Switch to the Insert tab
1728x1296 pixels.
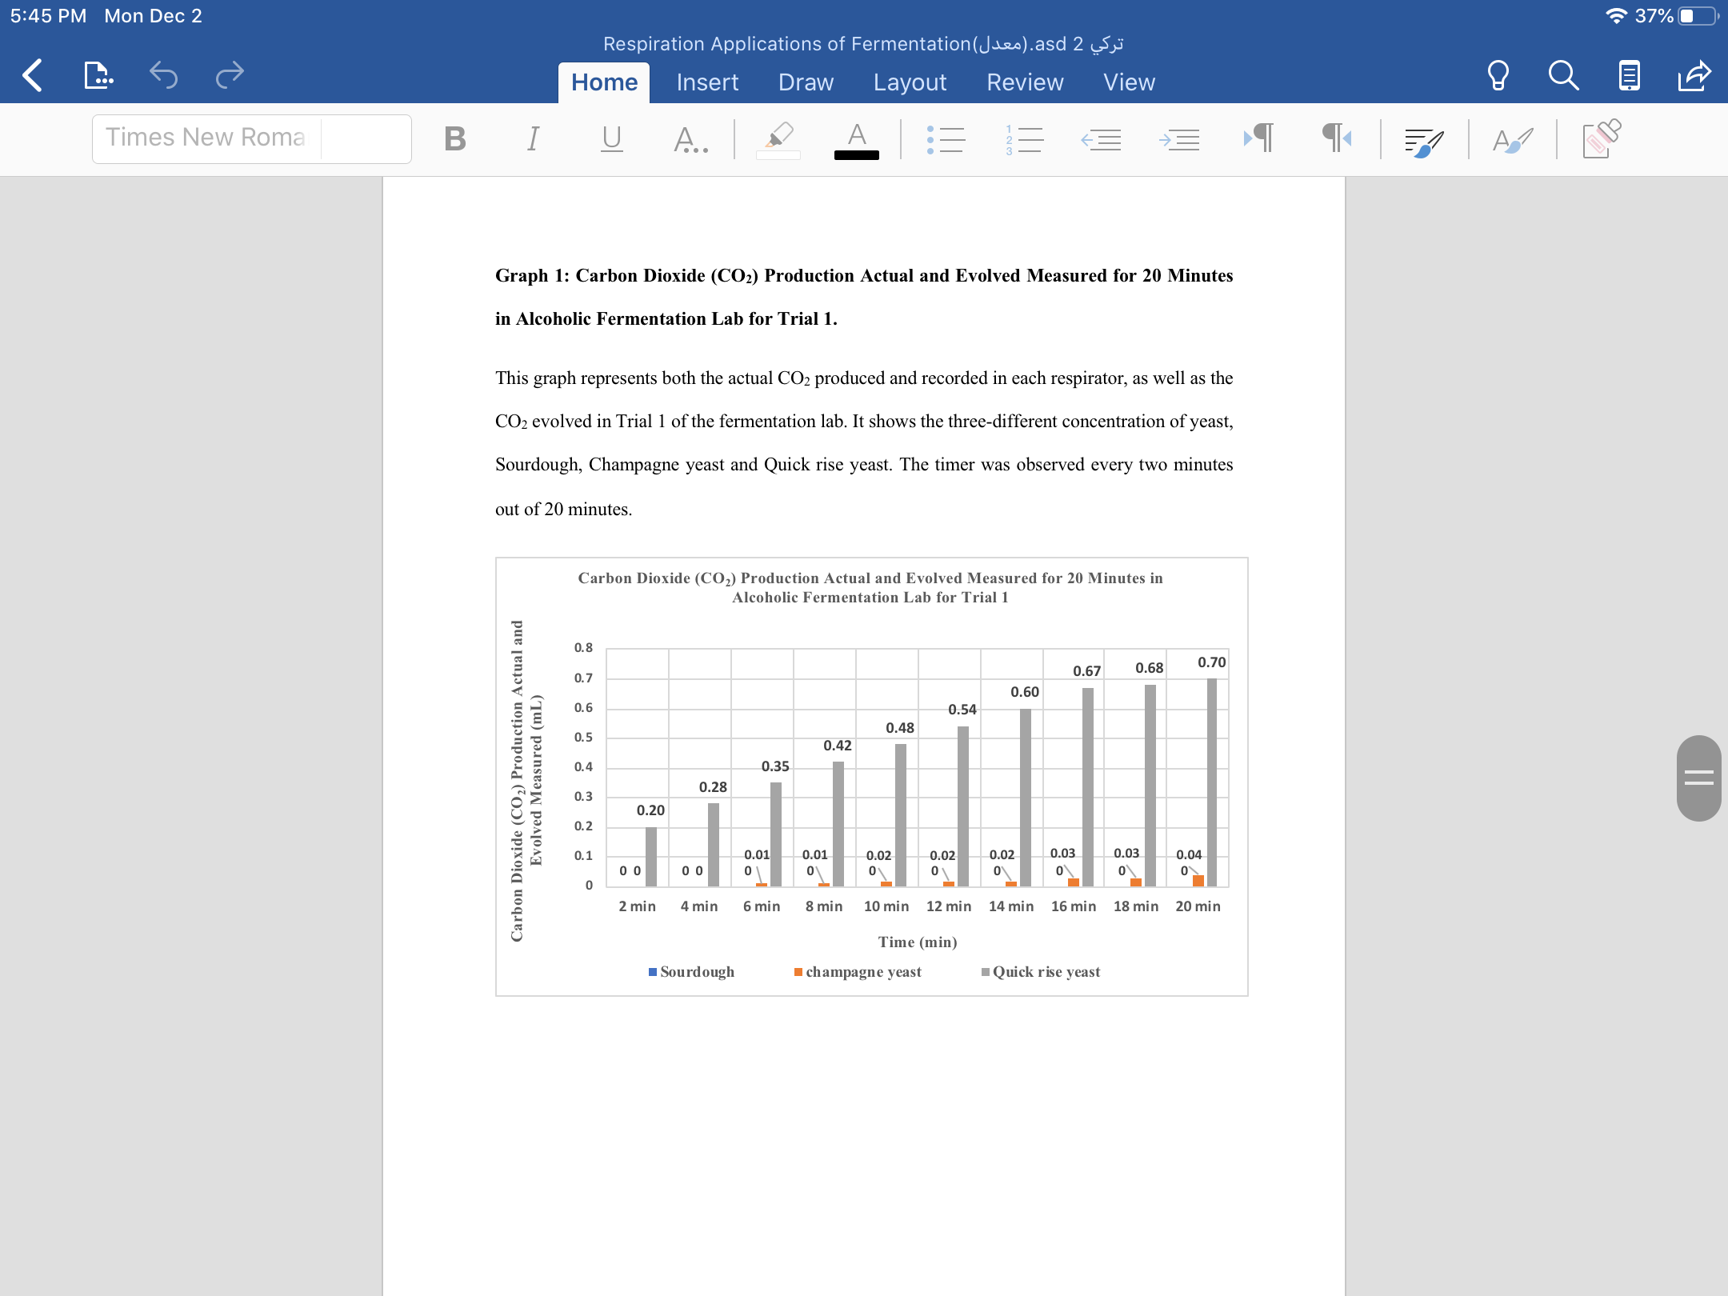tap(707, 82)
